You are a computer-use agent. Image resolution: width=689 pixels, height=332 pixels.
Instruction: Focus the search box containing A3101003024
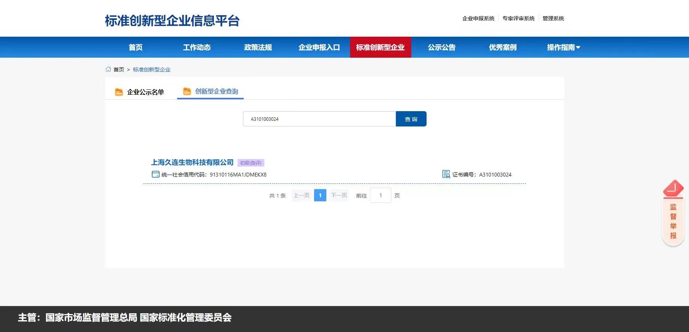(x=319, y=119)
